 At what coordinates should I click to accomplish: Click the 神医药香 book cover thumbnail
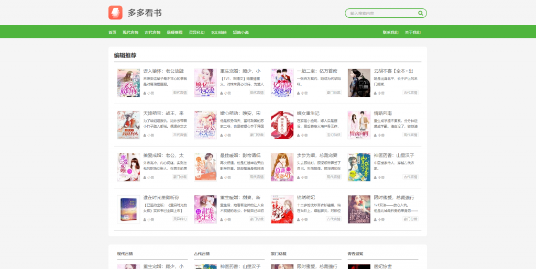[x=359, y=167]
